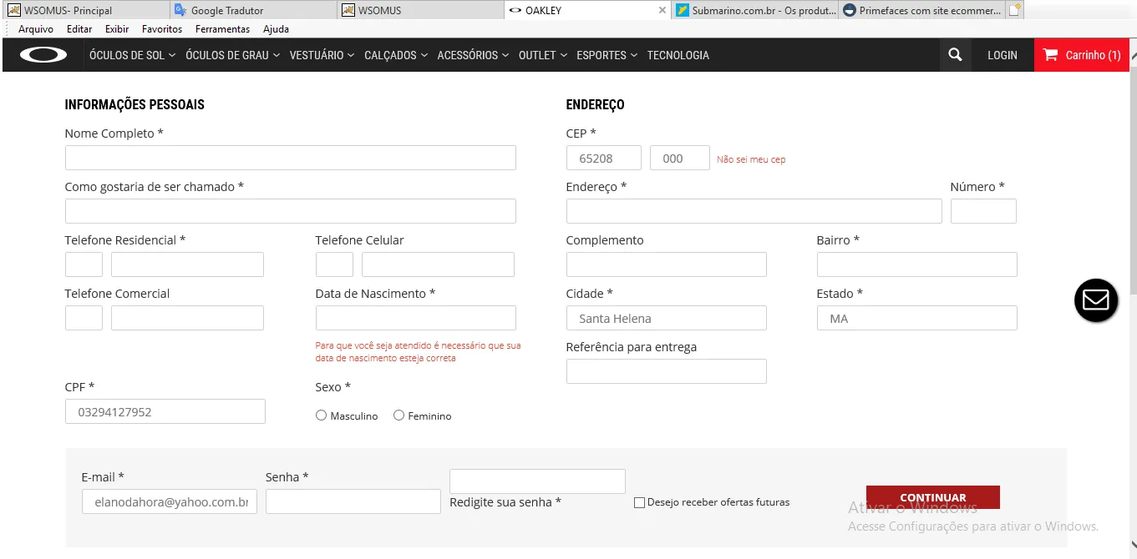Viewport: 1137px width, 559px height.
Task: Expand the ESPORTES dropdown menu
Action: pyautogui.click(x=607, y=55)
